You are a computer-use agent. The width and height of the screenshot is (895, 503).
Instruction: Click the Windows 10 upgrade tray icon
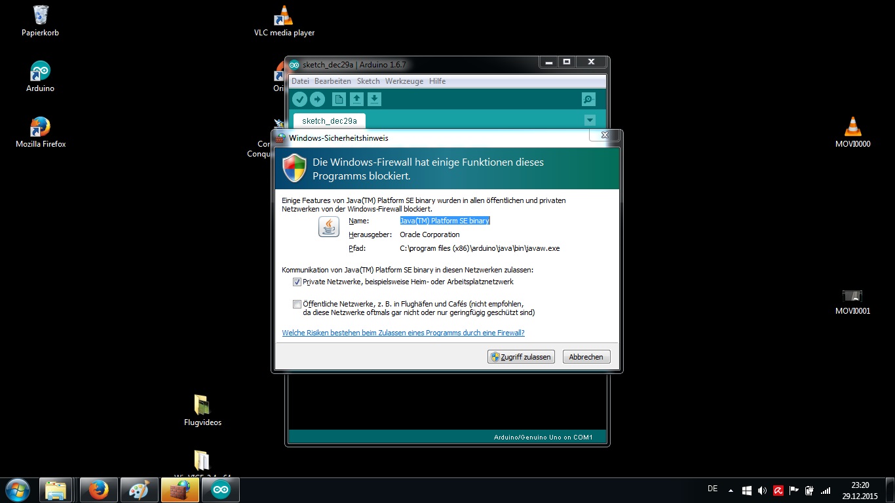tap(746, 490)
